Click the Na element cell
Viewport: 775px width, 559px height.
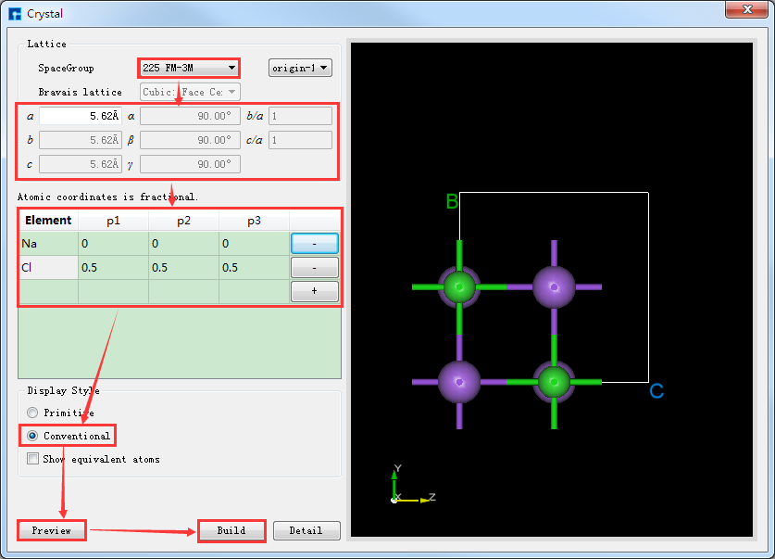tap(47, 243)
